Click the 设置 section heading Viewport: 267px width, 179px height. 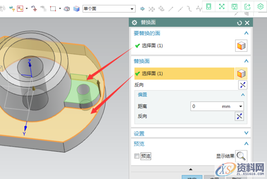point(139,134)
